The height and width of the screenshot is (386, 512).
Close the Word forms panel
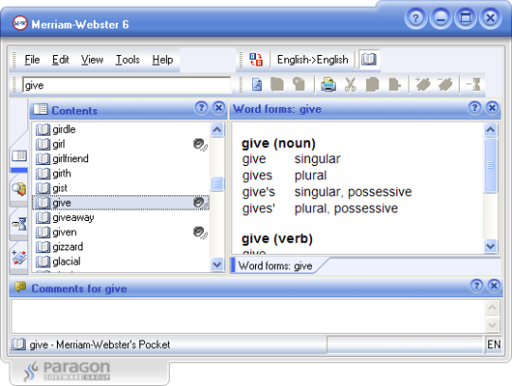click(492, 107)
